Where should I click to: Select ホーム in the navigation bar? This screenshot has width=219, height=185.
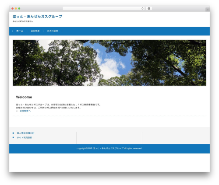(x=20, y=31)
